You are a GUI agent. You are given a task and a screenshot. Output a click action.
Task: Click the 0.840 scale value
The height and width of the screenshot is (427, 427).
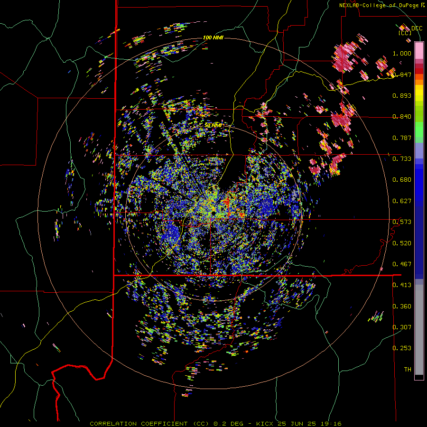[402, 117]
